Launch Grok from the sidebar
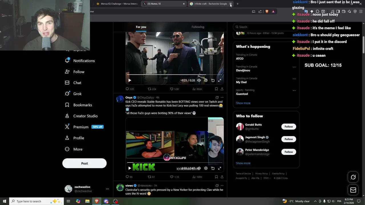365x205 pixels. click(73, 94)
